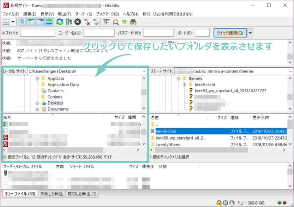Open the 転送(T) menu
This screenshot has width=294, height=207.
click(64, 14)
